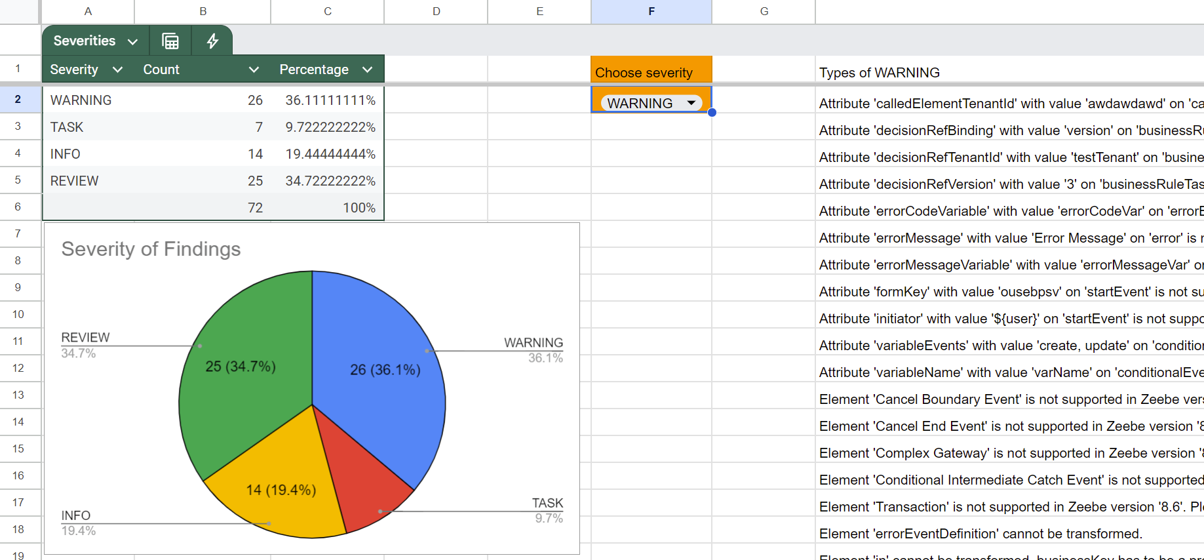This screenshot has width=1204, height=560.
Task: Click the 'Choose severity' orange cell
Action: pos(651,70)
